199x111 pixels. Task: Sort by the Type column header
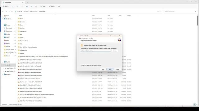point(109,15)
